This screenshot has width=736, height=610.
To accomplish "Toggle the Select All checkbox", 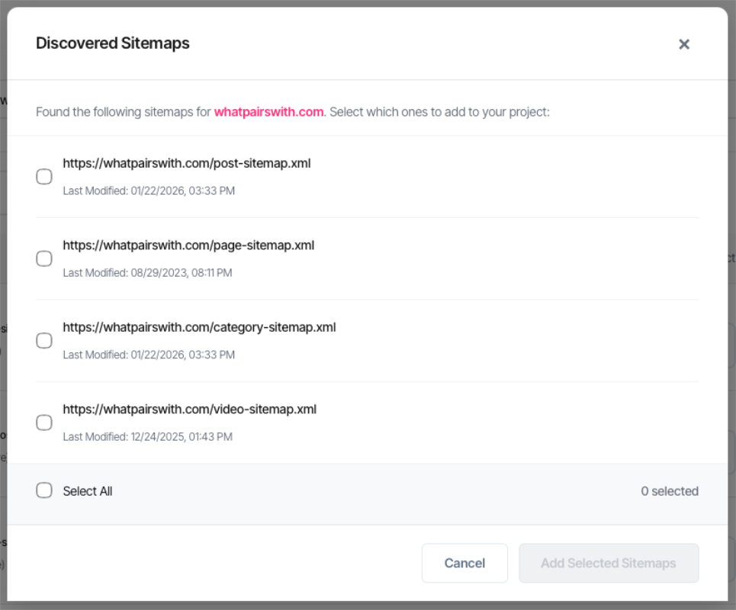I will [44, 490].
